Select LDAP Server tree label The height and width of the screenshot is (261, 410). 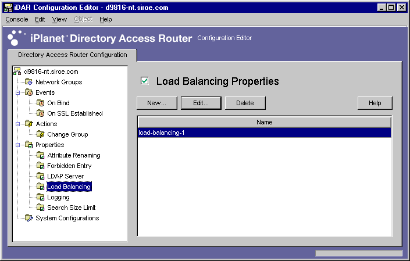65,176
